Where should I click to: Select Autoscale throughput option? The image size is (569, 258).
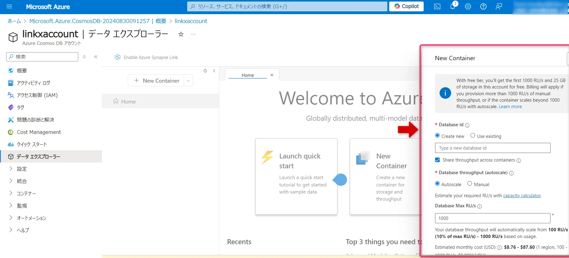437,184
